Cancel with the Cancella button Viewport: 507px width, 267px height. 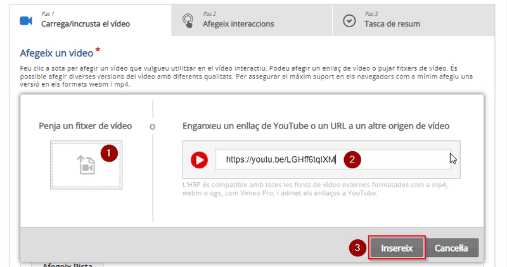451,248
